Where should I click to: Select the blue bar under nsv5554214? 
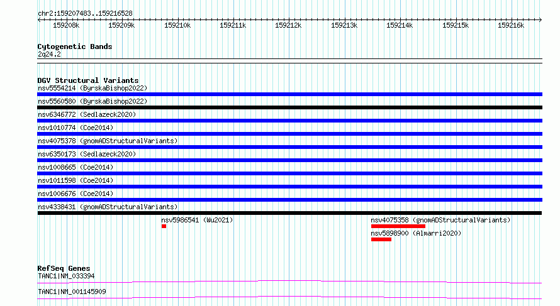[289, 94]
